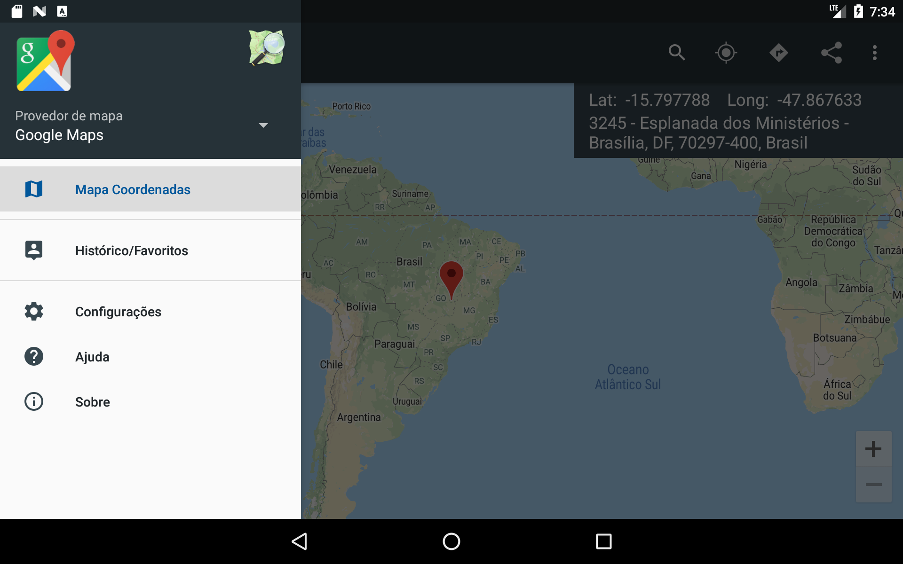This screenshot has width=903, height=564.
Task: Zoom out with the minus button
Action: point(873,485)
